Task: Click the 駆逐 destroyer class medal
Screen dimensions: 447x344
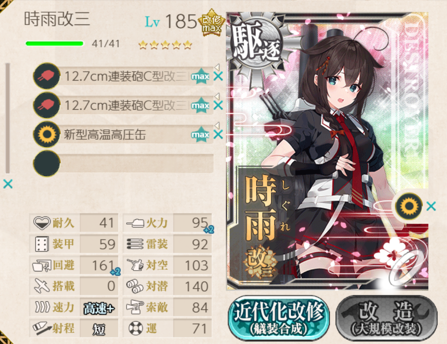Action: click(255, 41)
